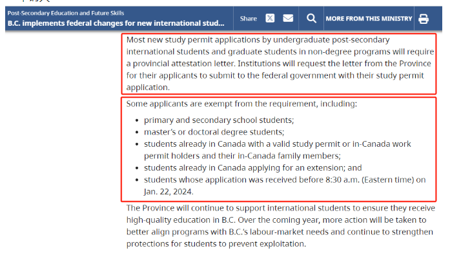Print page using printer icon
Image resolution: width=450 pixels, height=262 pixels.
point(424,19)
